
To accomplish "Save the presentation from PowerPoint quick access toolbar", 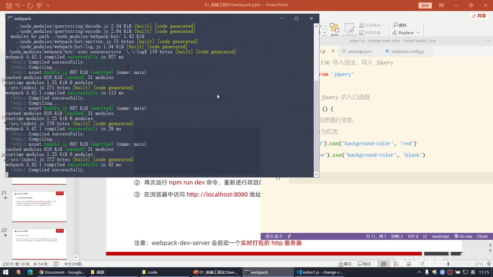I will pyautogui.click(x=9, y=5).
